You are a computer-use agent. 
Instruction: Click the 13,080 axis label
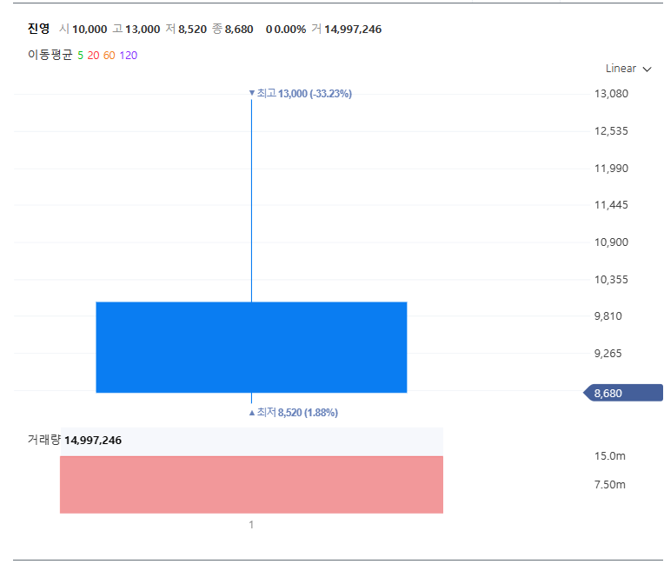[x=611, y=94]
